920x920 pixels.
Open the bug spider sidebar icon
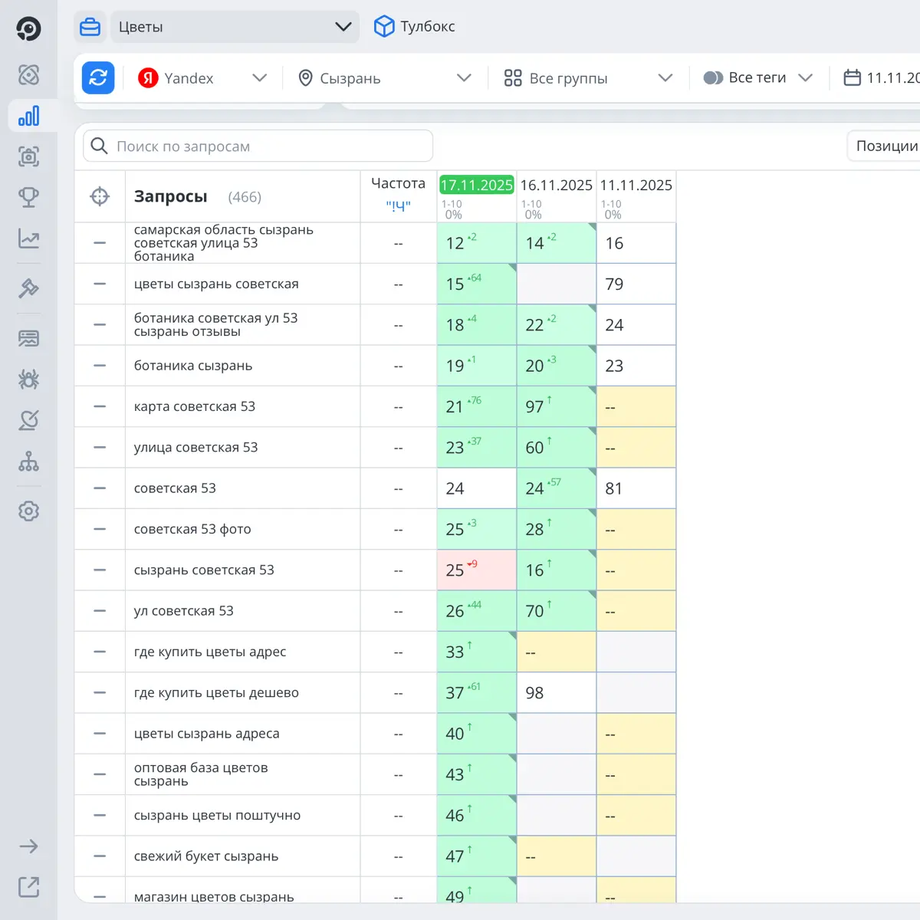coord(28,379)
